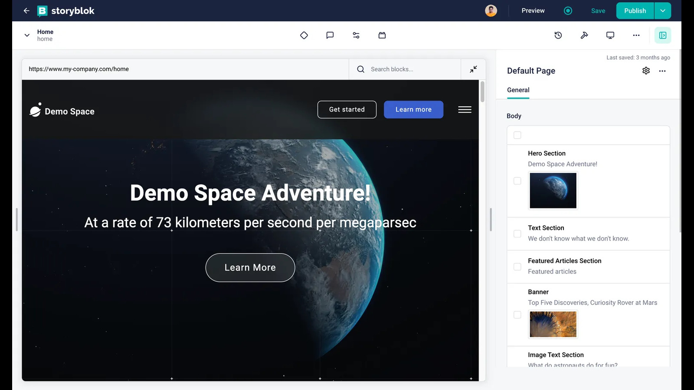Viewport: 694px width, 390px height.
Task: Open the sliders settings icon in toolbar
Action: coord(356,35)
